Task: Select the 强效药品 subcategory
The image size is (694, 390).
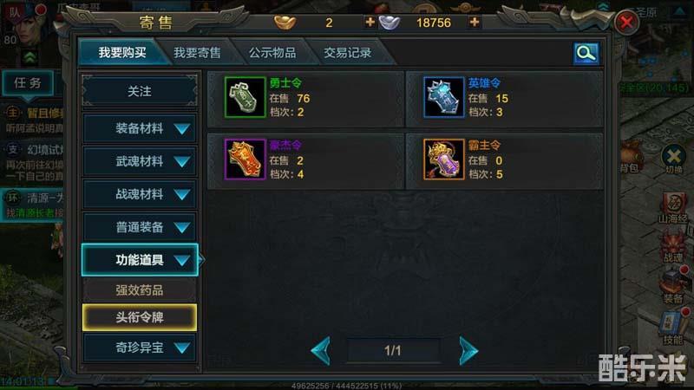Action: tap(140, 290)
